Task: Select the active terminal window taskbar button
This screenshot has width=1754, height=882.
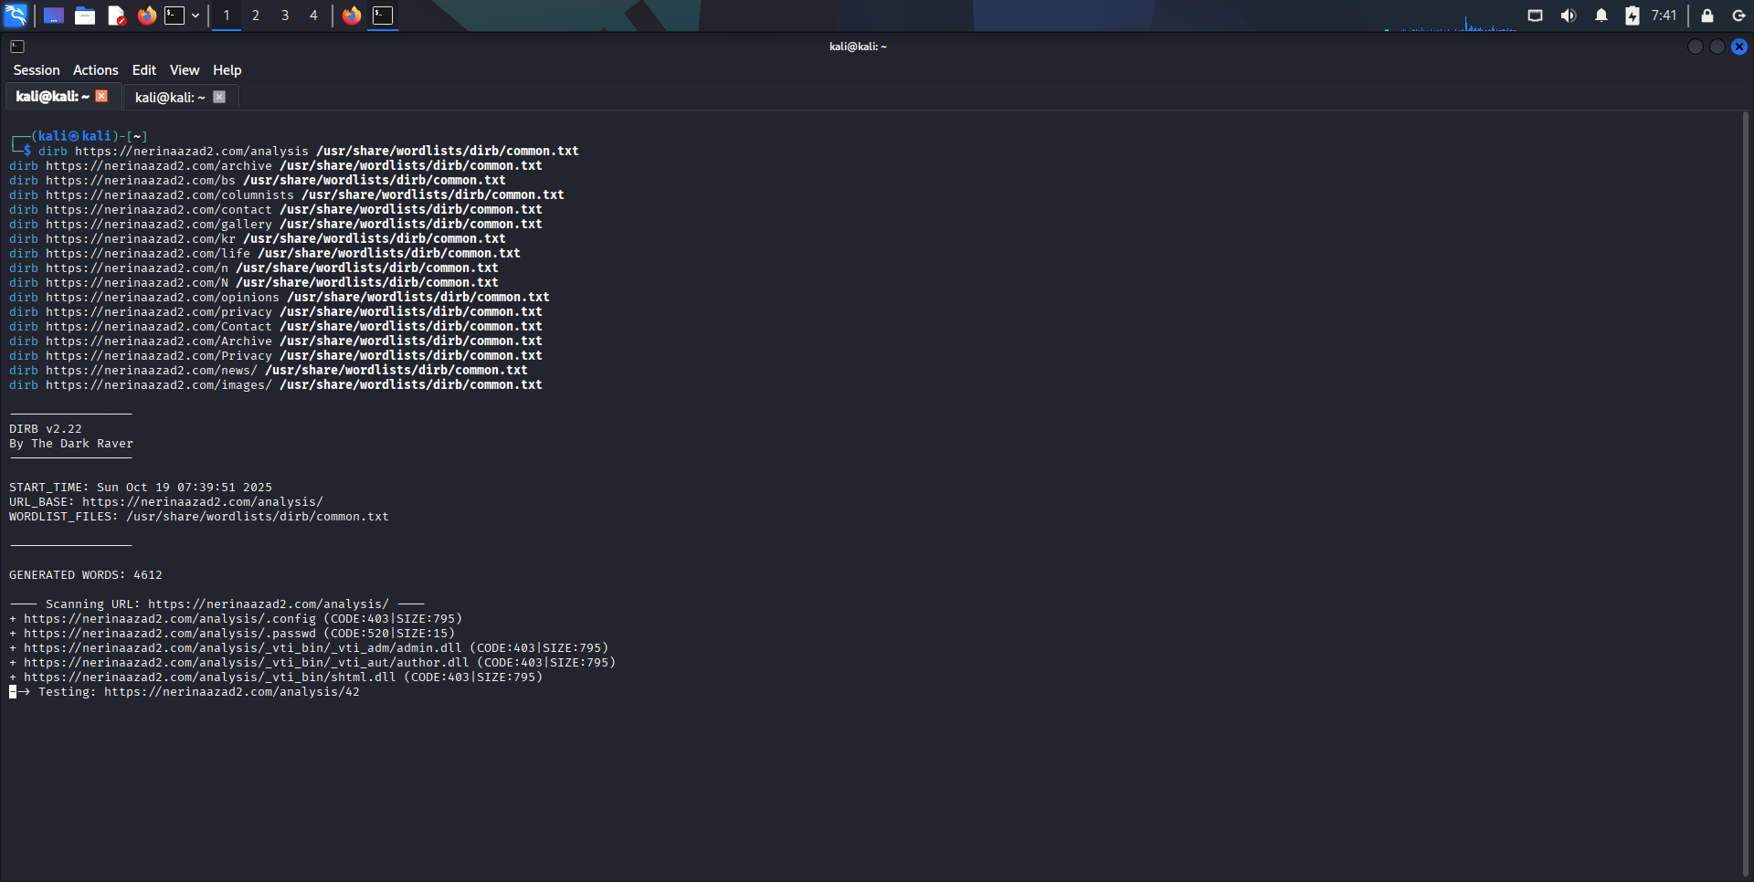Action: pyautogui.click(x=383, y=16)
